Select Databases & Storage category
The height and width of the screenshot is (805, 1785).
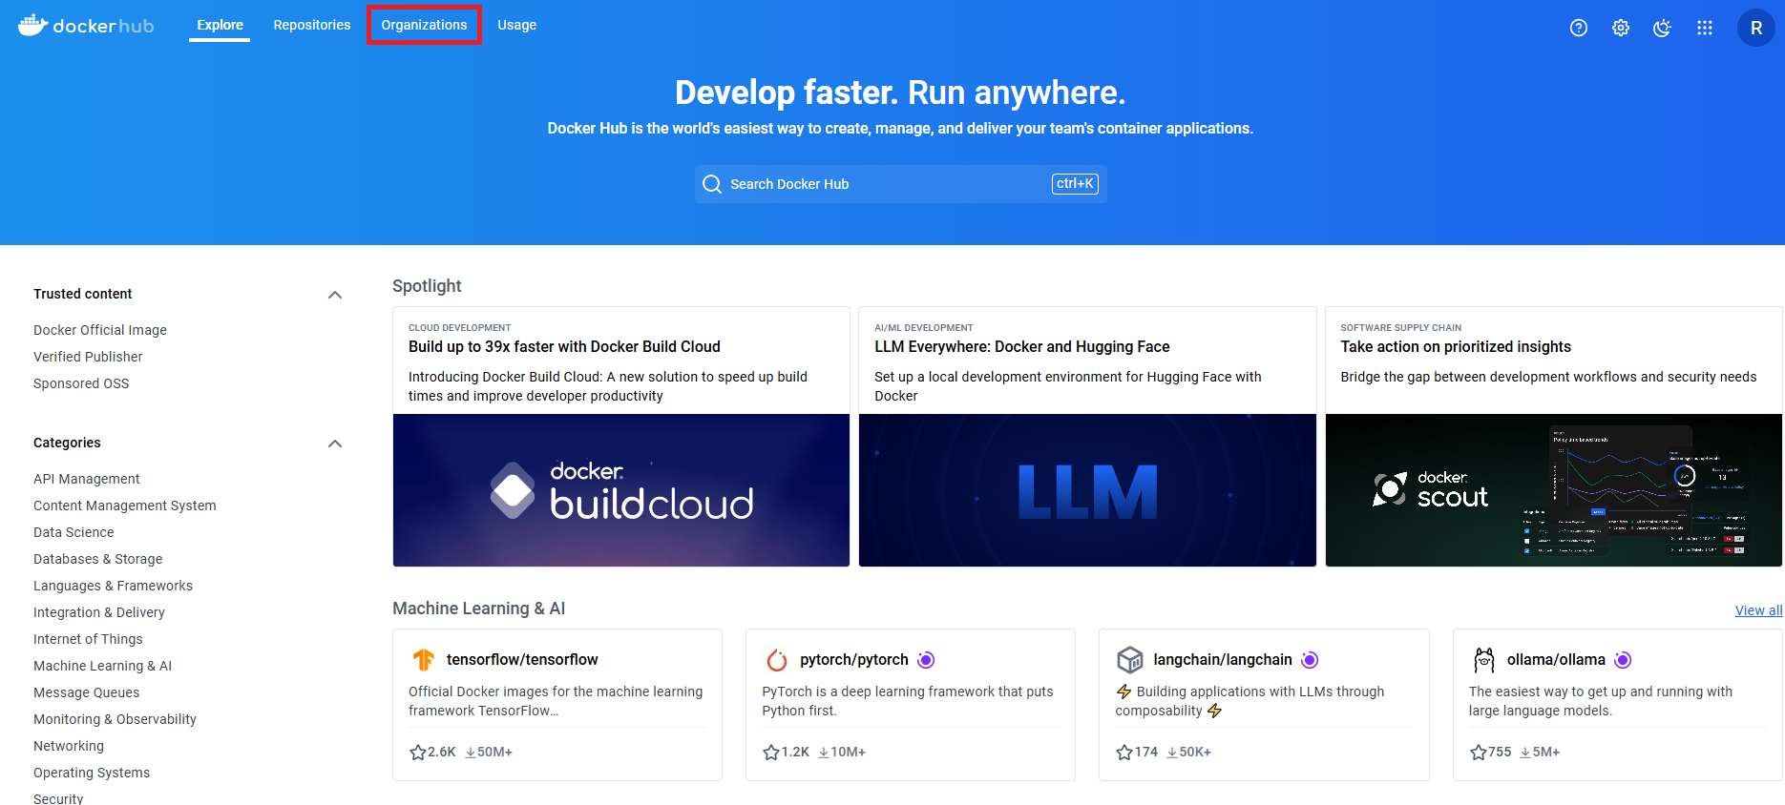pos(98,559)
